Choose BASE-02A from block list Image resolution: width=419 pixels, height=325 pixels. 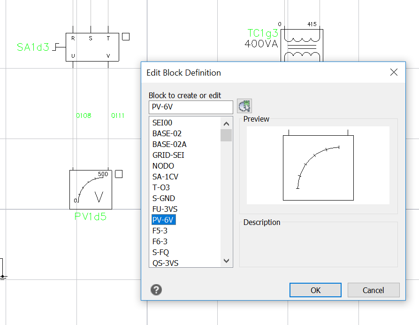click(x=169, y=144)
